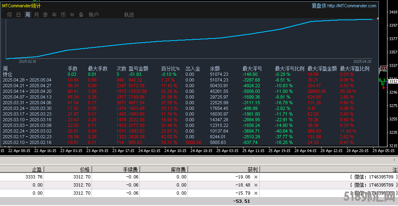Close the order with -19.06 profit
Viewport: 398px width, 206px height.
(256, 177)
